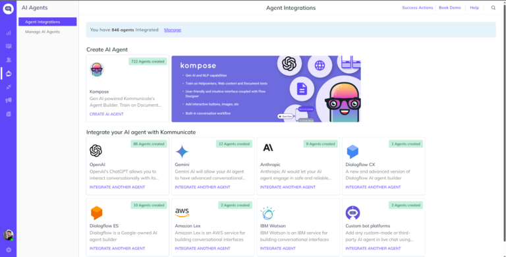Click the Kompose card title text

[99, 92]
